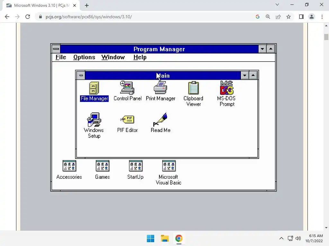
Task: Open File Explorer from the taskbar
Action: [x=165, y=238]
